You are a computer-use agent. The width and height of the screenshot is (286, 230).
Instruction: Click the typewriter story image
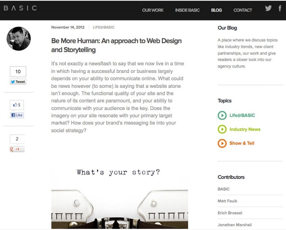point(120,197)
